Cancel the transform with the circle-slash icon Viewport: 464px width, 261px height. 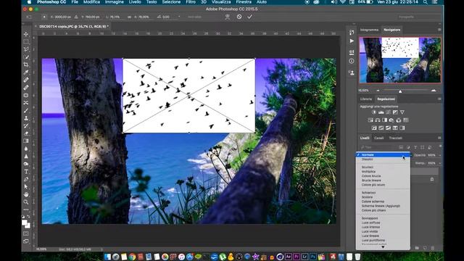(x=239, y=17)
